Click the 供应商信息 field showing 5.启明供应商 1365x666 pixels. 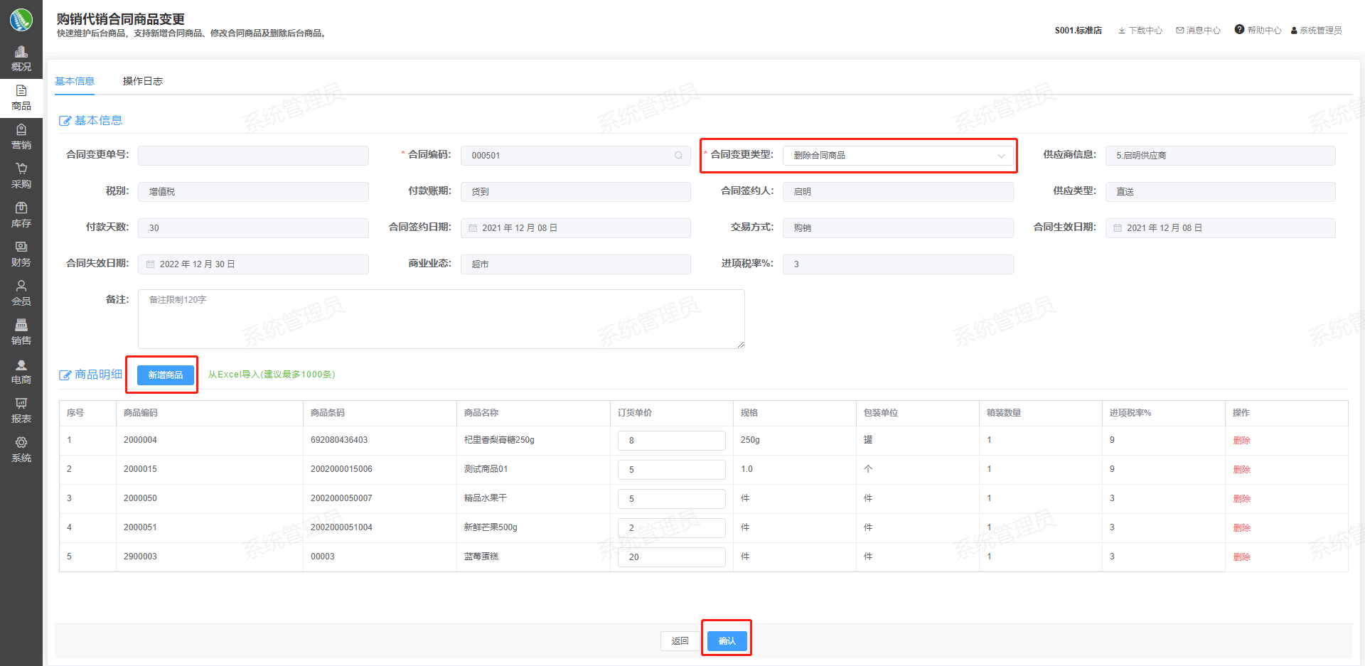tap(1221, 156)
